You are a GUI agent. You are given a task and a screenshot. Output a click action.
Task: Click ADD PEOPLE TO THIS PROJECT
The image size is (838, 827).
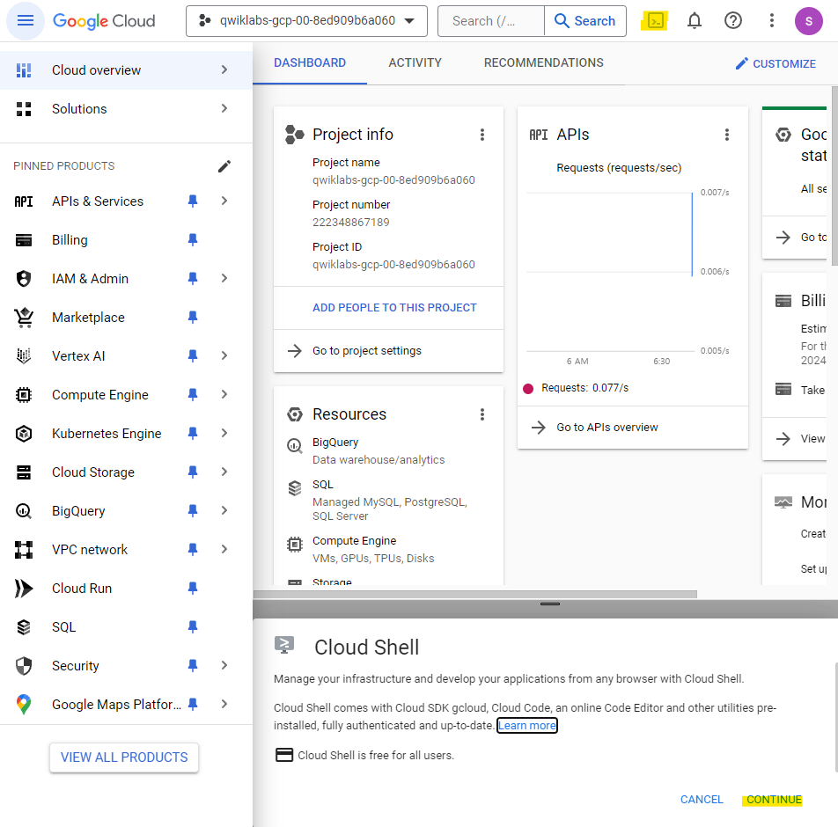click(394, 308)
